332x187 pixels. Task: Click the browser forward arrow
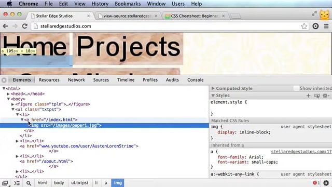click(x=15, y=26)
